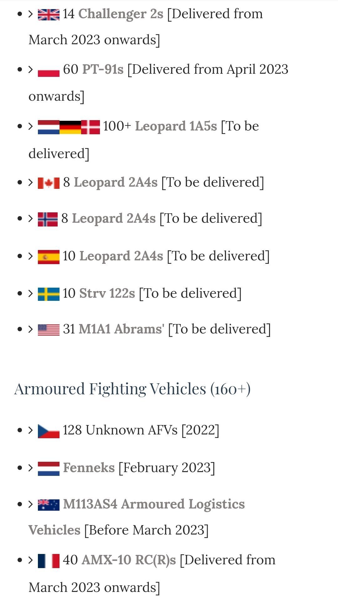Open the Challenger 2s link

pyautogui.click(x=121, y=14)
